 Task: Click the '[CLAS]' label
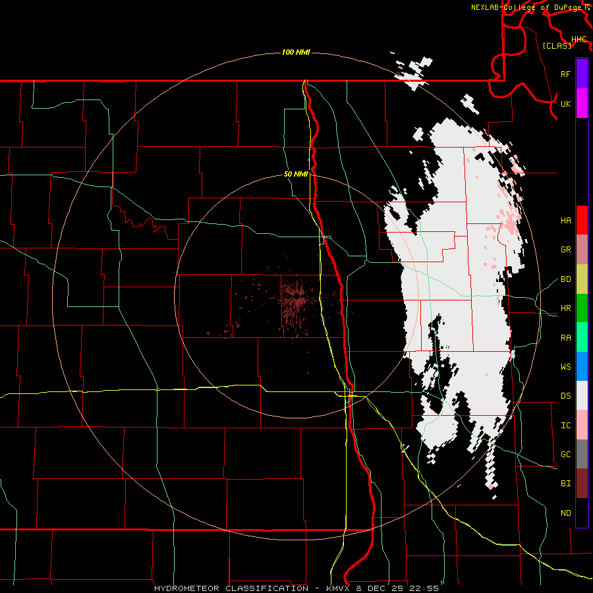click(x=557, y=45)
